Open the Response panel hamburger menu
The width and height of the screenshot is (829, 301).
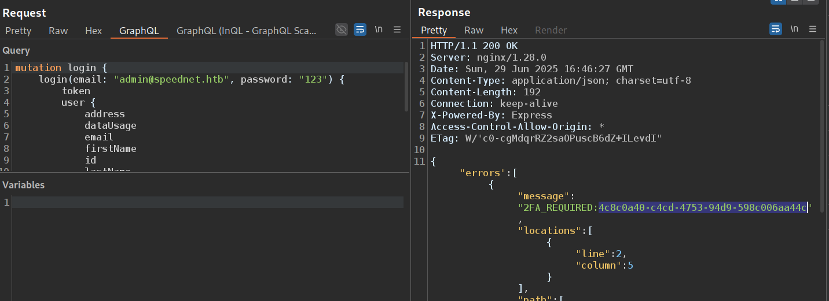(813, 29)
